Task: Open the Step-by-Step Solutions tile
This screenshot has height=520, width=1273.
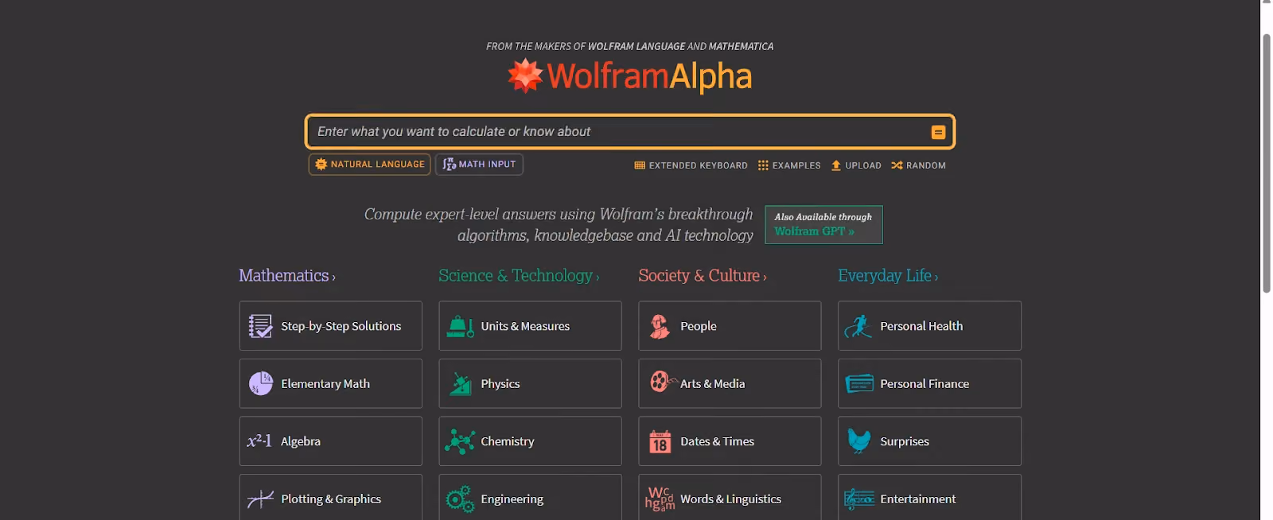Action: (x=331, y=326)
